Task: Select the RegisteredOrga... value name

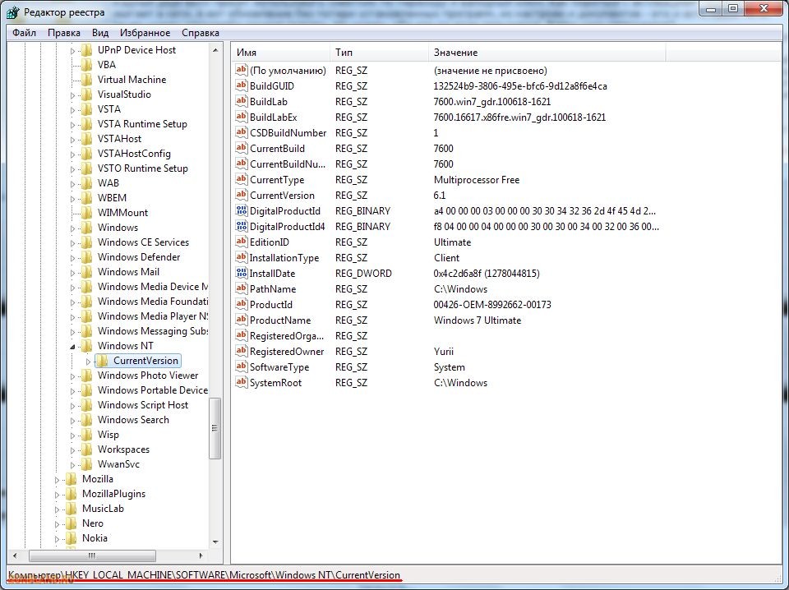Action: [287, 335]
